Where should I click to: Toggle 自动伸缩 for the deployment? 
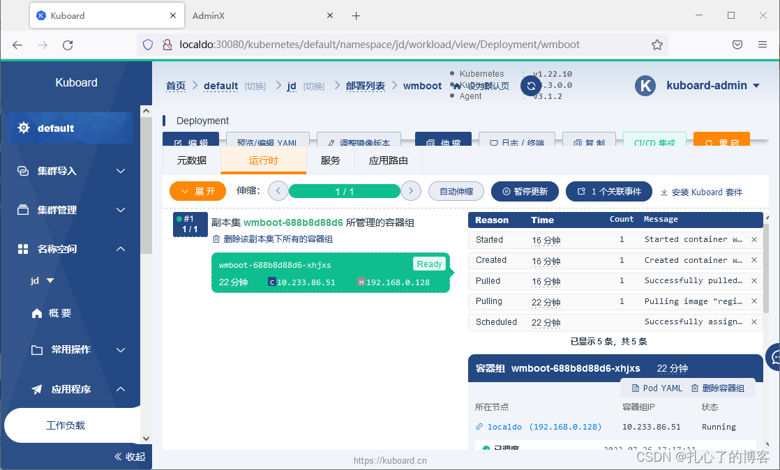(456, 191)
